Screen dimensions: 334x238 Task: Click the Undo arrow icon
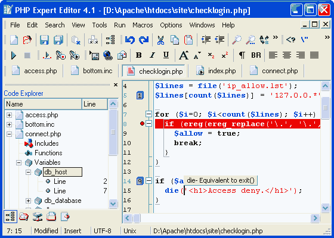(x=130, y=40)
